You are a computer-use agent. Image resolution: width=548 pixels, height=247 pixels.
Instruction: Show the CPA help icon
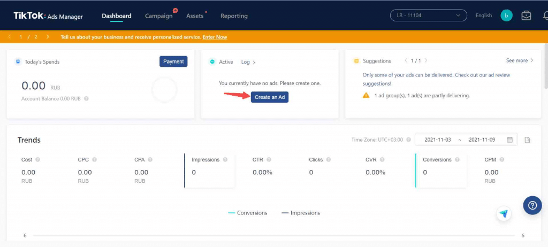[x=150, y=159]
